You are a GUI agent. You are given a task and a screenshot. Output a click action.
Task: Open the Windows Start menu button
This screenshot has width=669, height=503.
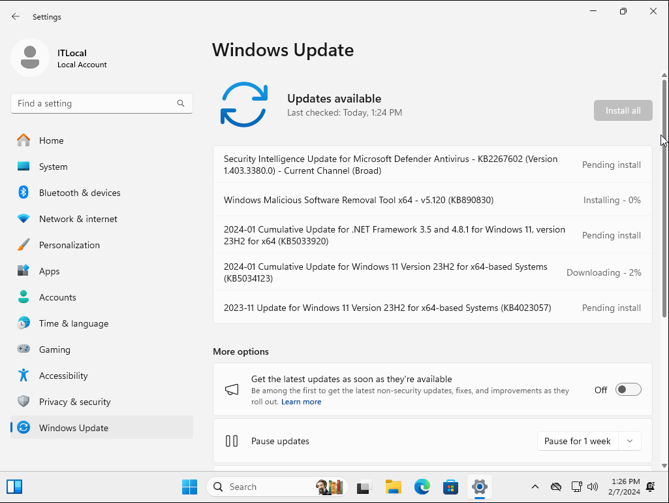[189, 487]
